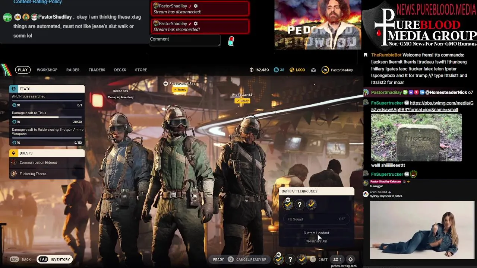This screenshot has width=477, height=268.
Task: Click the Q key icon
Action: pos(231,259)
